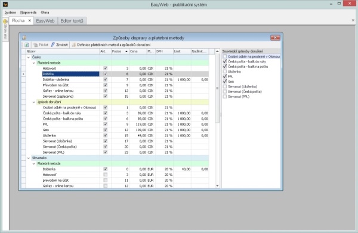Select the Slevomat (zaplaceno) row
The image size is (358, 233).
[x=117, y=96]
